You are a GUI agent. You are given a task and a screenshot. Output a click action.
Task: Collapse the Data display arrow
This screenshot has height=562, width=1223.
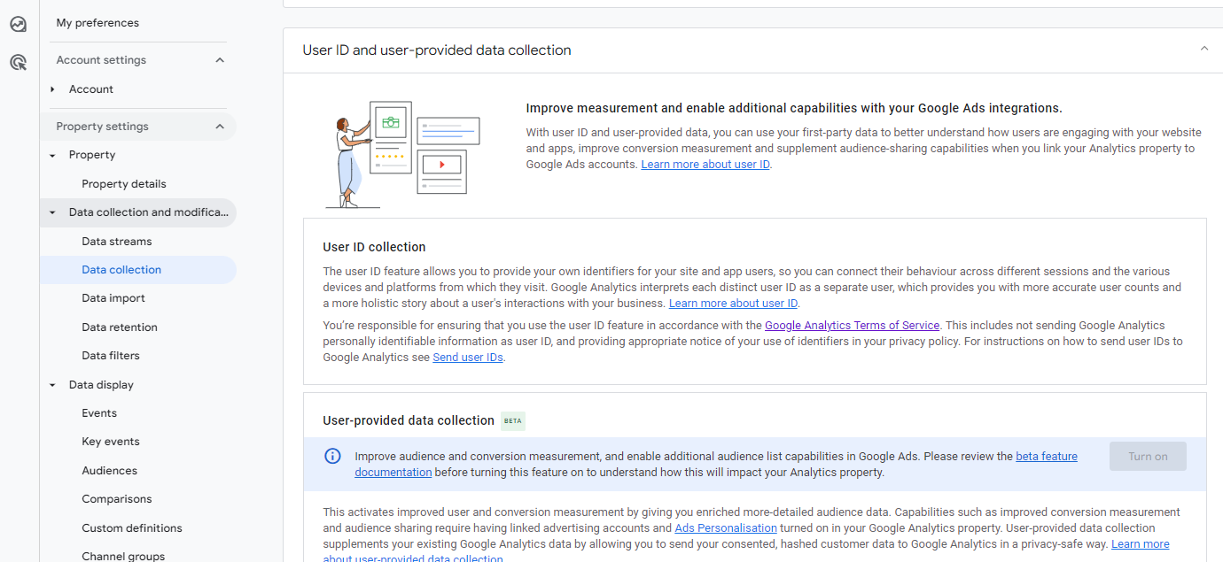click(x=53, y=385)
